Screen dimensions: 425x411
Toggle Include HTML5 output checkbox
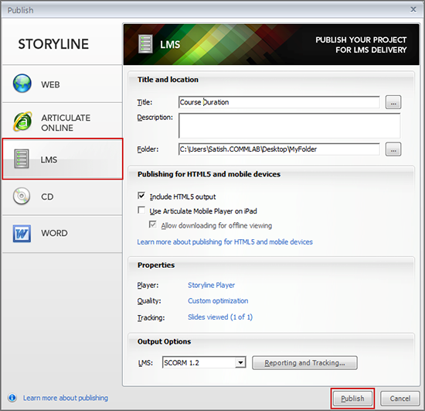(x=141, y=196)
